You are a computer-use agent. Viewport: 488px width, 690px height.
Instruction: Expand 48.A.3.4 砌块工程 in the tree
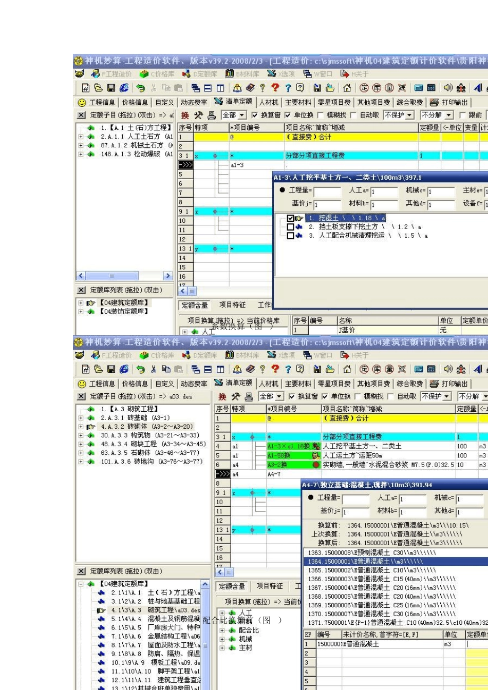(x=81, y=444)
